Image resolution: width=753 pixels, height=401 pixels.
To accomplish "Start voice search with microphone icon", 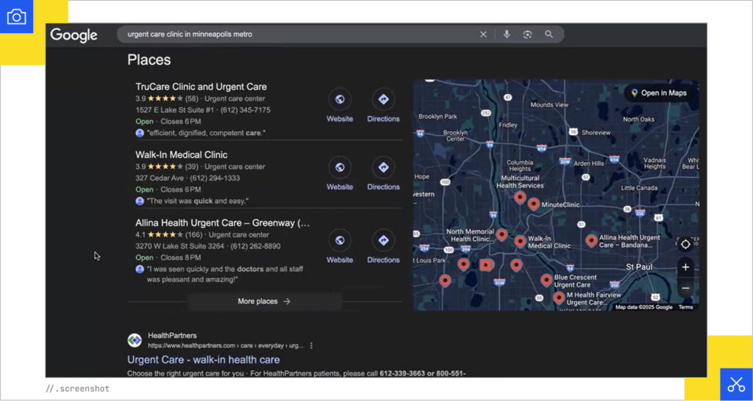I will pyautogui.click(x=507, y=35).
